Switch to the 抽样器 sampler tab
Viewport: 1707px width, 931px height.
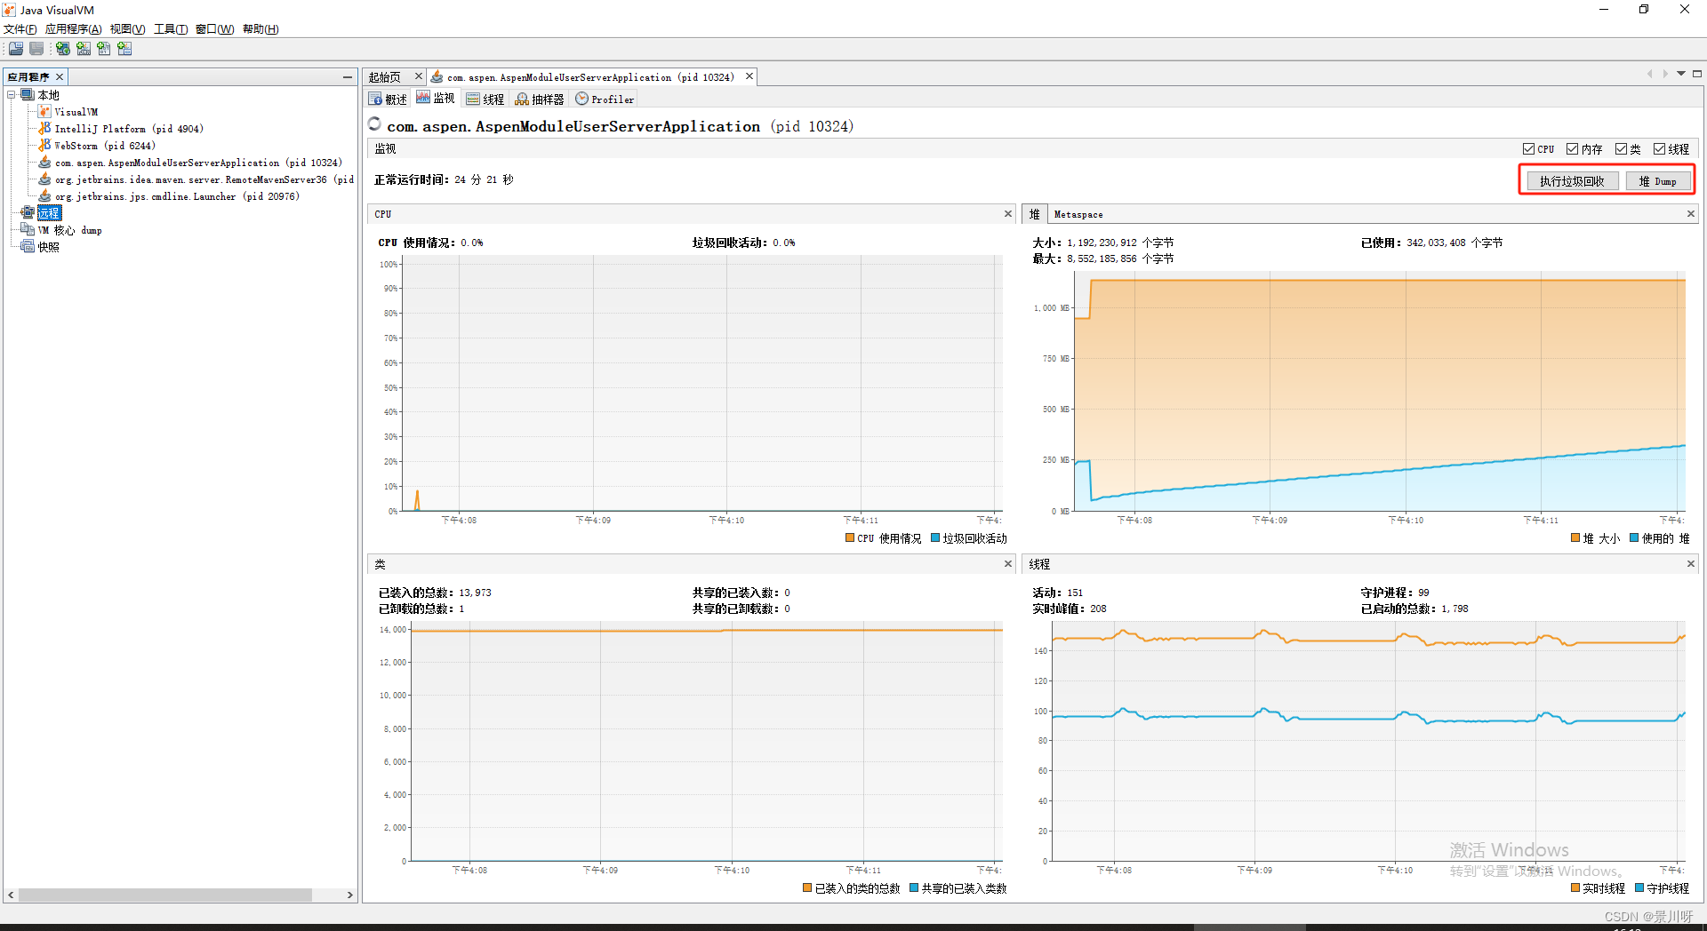click(x=540, y=99)
